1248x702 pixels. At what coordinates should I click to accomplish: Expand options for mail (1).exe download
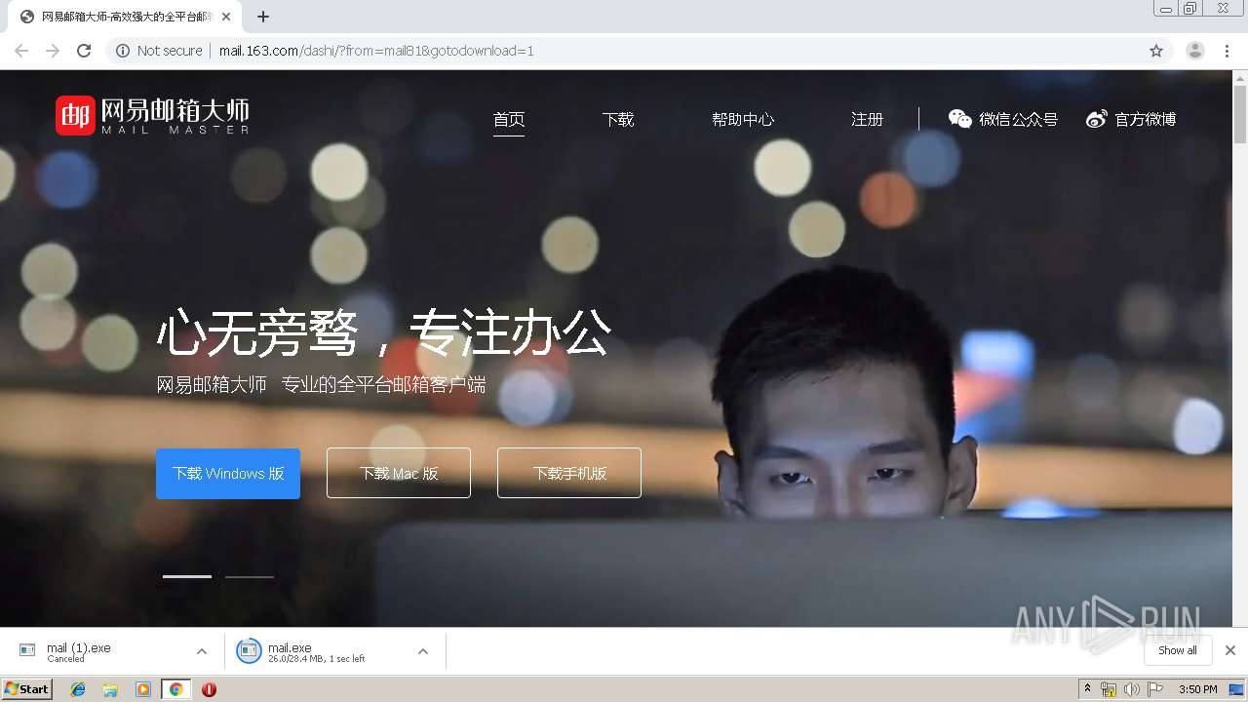pos(202,651)
